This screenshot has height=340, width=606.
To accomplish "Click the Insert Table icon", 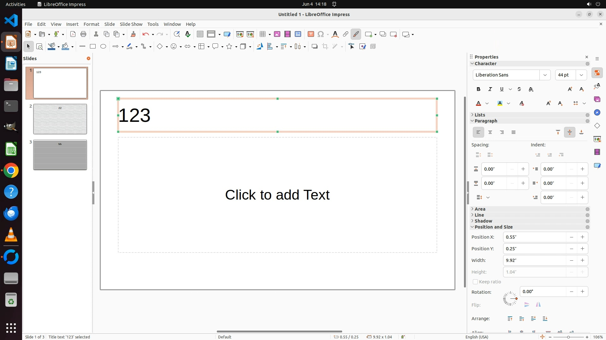I will tap(262, 34).
